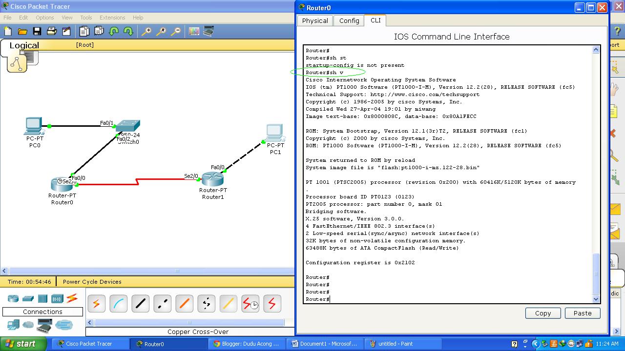Open the Tools menu
Screen dimensions: 625x351
86,18
